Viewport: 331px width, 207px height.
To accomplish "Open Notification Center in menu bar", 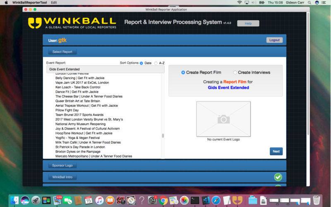I will (324, 2).
